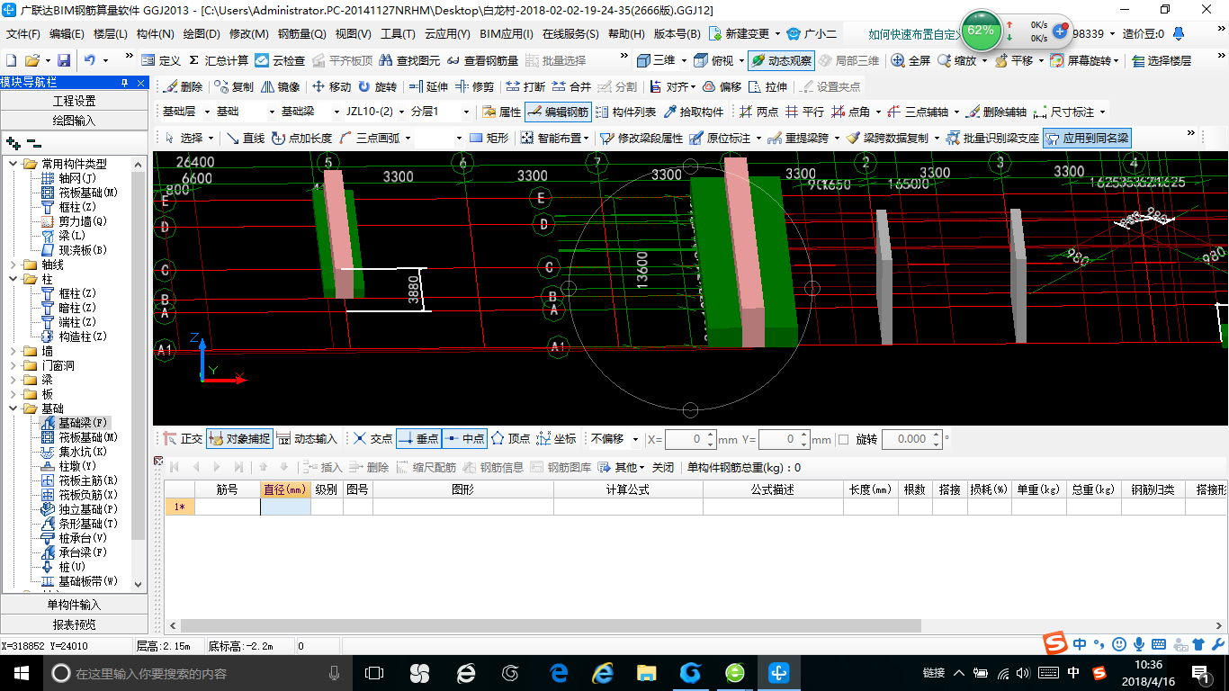Open 查看钢筋量 rebar quantity view
1229x691 pixels.
[482, 60]
